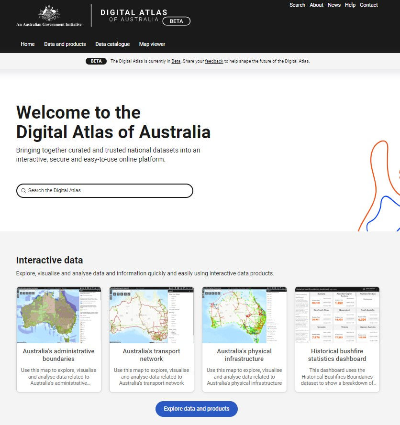
Task: Open Australia's administrative boundaries map thumbnail
Action: [x=58, y=315]
